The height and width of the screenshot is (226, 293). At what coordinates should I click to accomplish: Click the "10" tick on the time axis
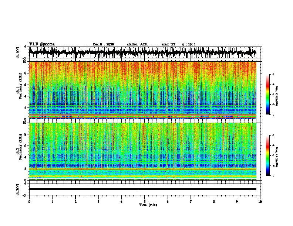click(260, 202)
